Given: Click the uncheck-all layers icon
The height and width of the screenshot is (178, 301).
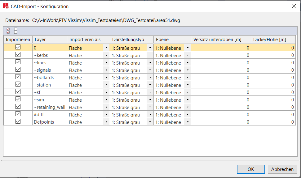Looking at the screenshot, I should pyautogui.click(x=15, y=31).
